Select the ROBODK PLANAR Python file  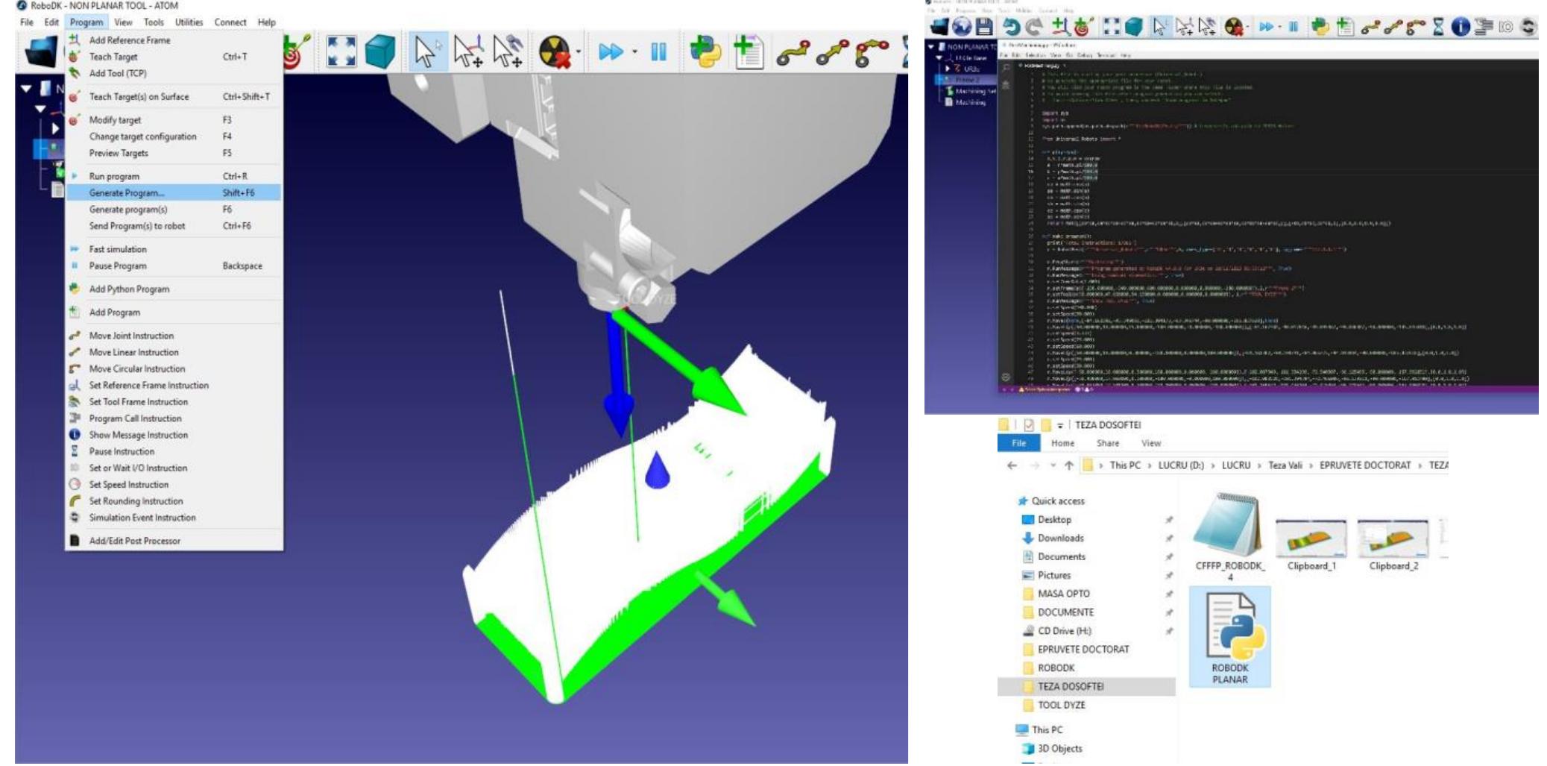click(1230, 638)
